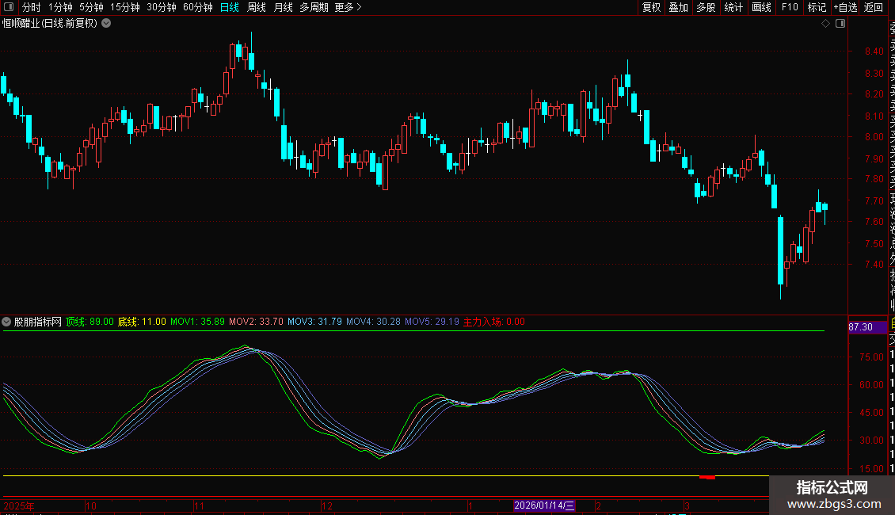The width and height of the screenshot is (895, 515).
Task: Click the 标记 mark button
Action: click(x=817, y=7)
